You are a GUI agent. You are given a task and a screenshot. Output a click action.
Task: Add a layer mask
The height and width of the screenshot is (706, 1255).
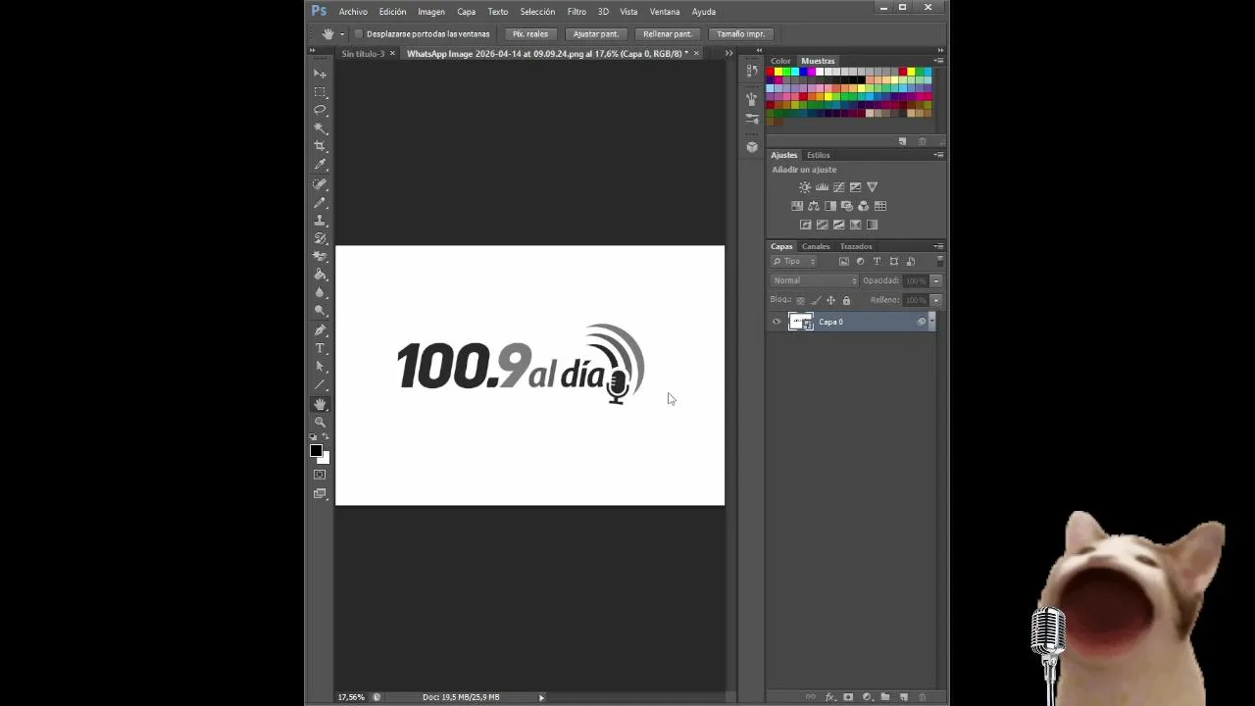point(848,697)
